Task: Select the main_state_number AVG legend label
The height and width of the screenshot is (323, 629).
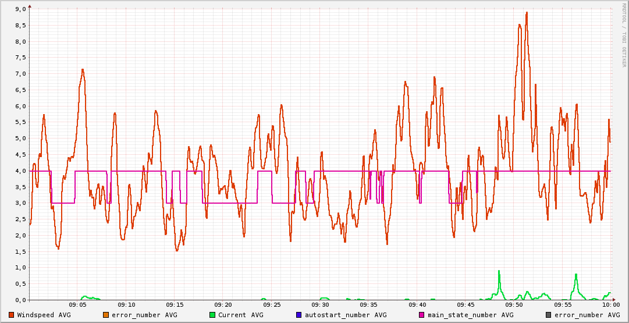Action: tap(471, 315)
